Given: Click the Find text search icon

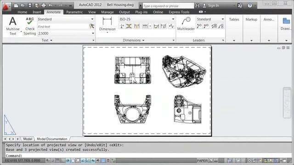Looking at the screenshot, I should click(x=92, y=27).
